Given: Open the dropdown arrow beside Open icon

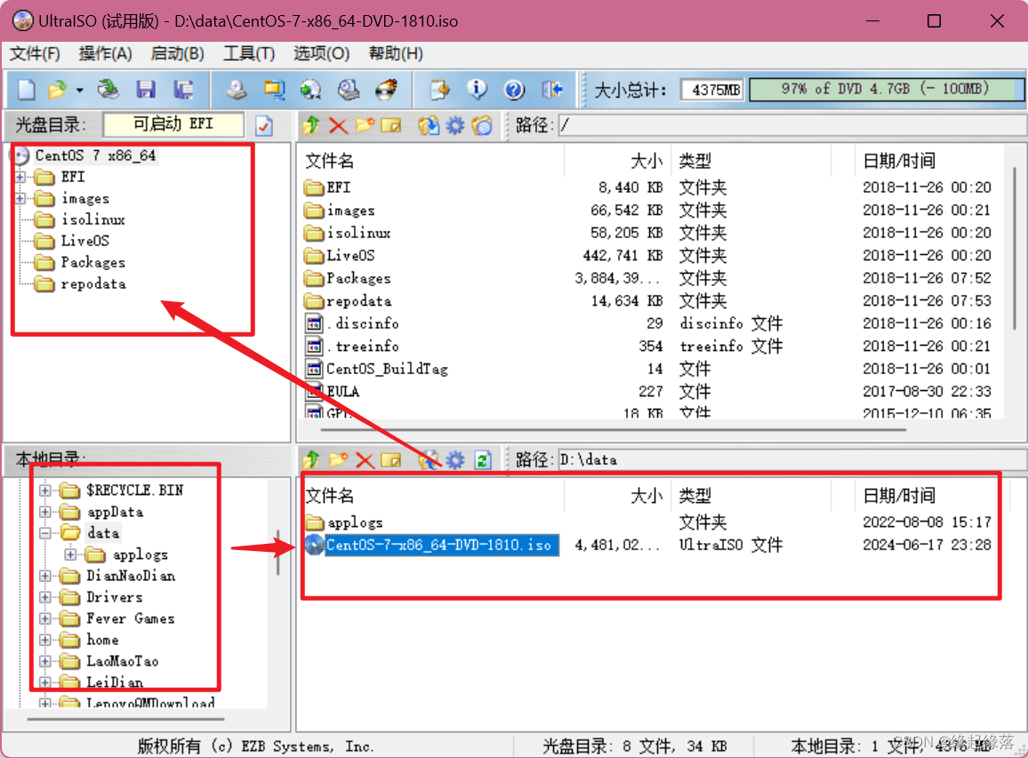Looking at the screenshot, I should click(x=79, y=90).
